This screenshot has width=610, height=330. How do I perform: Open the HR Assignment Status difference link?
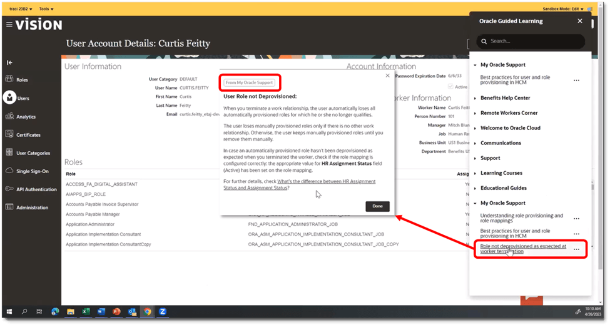click(x=300, y=184)
